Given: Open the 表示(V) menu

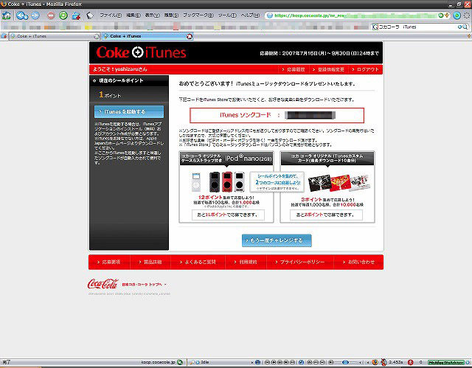Looking at the screenshot, I should [x=153, y=15].
